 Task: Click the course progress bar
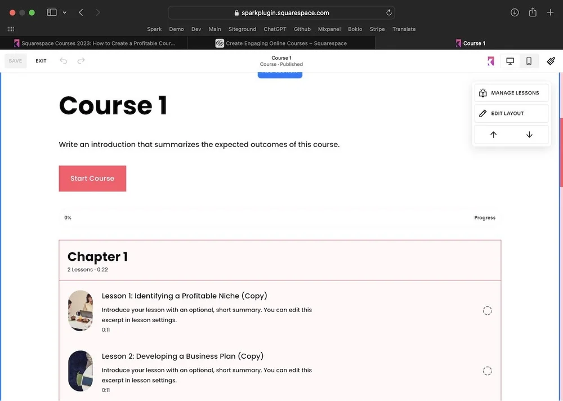[x=280, y=217]
